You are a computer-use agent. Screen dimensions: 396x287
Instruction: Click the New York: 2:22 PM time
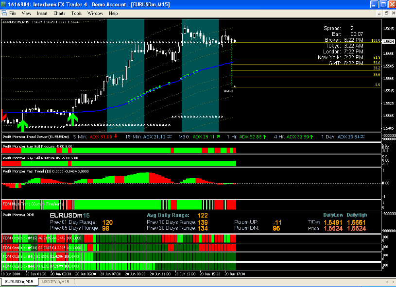click(x=341, y=57)
